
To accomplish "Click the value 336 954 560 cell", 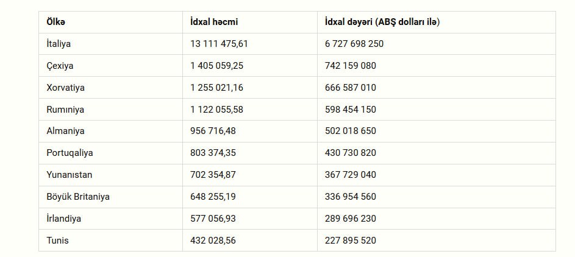I will tap(351, 197).
